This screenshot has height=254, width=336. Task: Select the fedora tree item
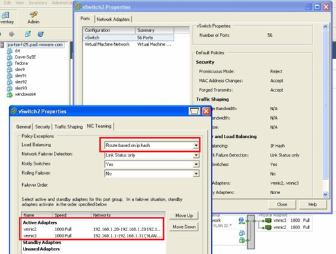[22, 63]
